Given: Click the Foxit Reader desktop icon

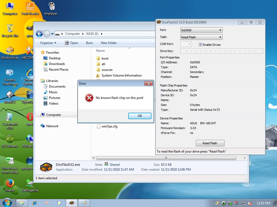Looking at the screenshot, I should coord(30,9).
